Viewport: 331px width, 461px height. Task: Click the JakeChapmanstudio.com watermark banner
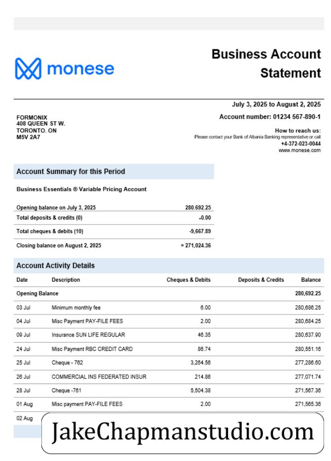coord(183,433)
